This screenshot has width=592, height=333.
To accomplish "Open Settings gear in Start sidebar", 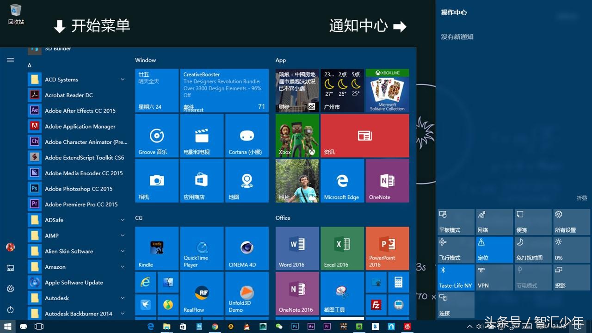I will click(x=10, y=289).
